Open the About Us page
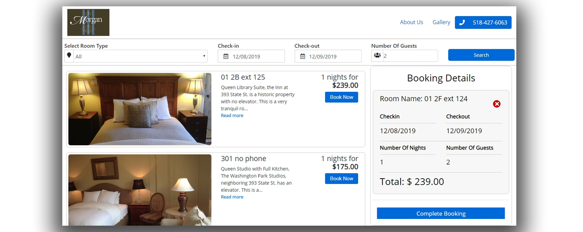 point(411,22)
